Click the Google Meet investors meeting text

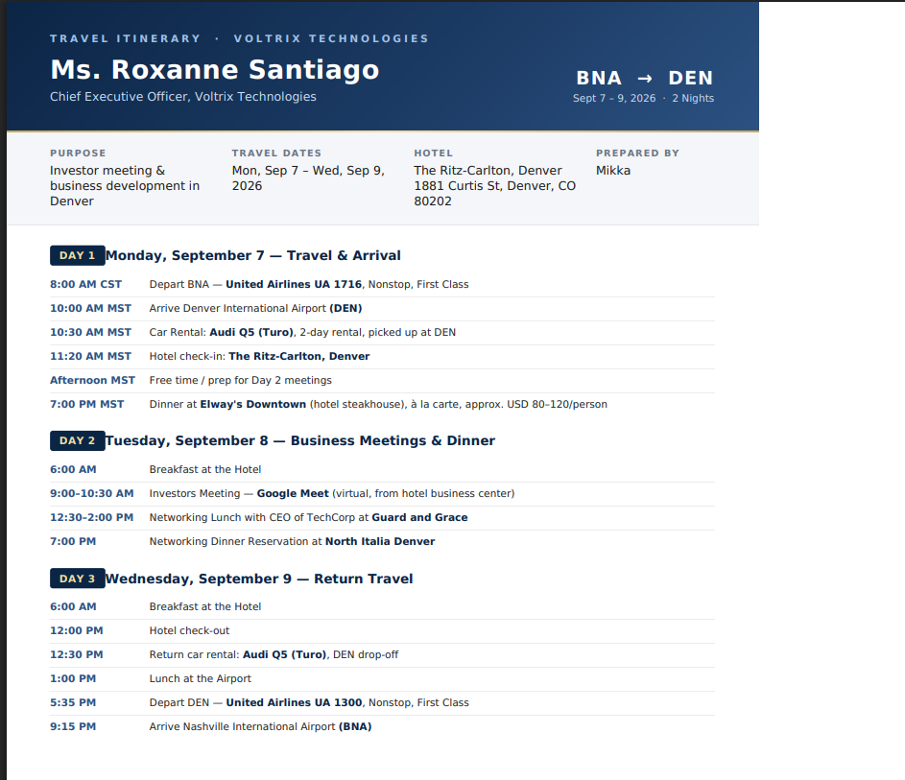(x=293, y=494)
